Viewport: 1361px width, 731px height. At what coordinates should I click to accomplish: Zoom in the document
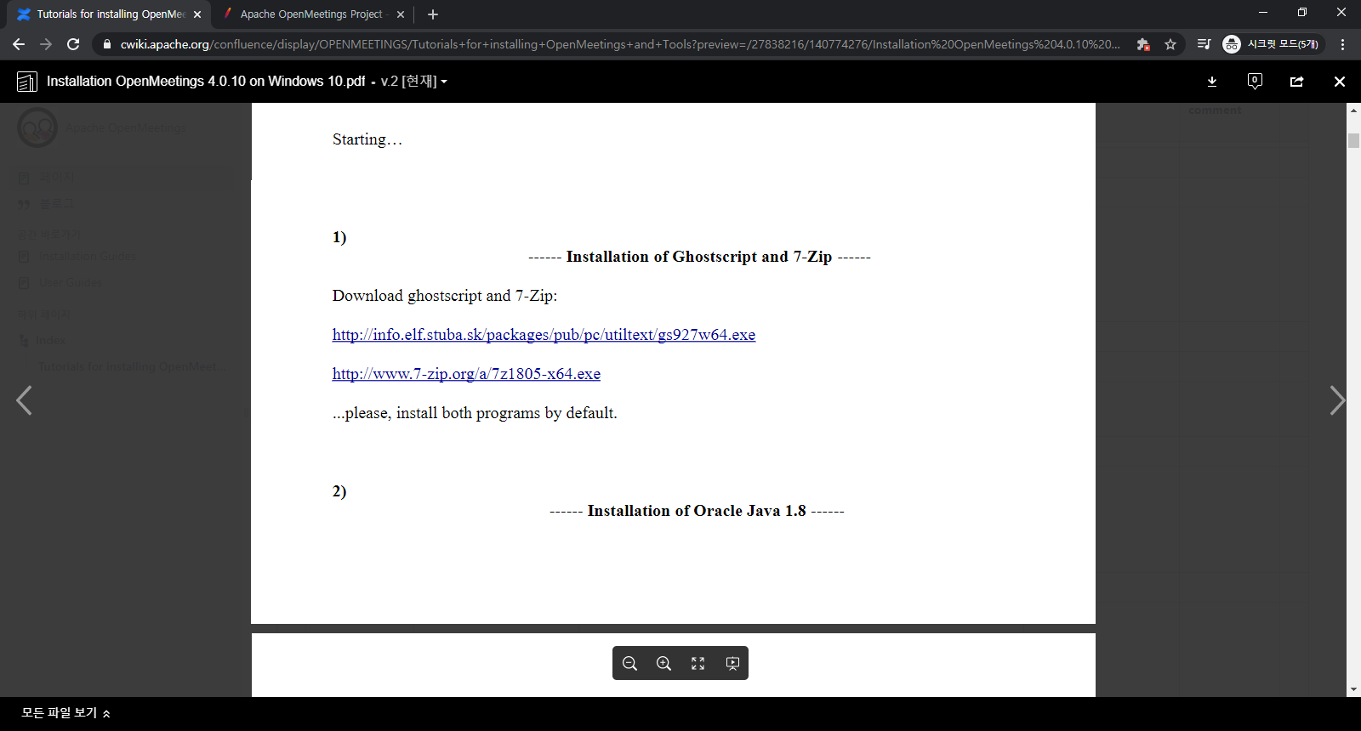(x=663, y=663)
